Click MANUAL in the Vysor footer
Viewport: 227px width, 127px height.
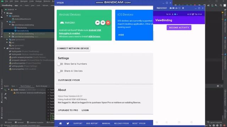(106, 123)
